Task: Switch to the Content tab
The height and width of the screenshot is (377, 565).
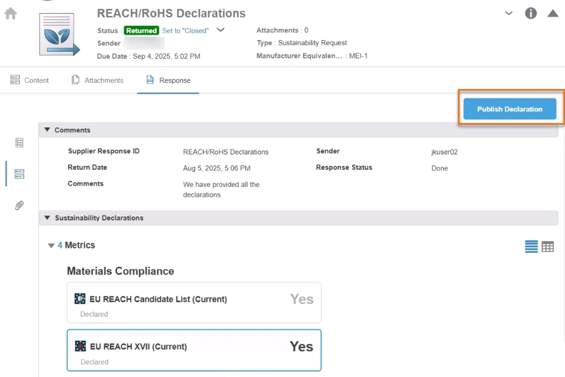Action: [30, 80]
